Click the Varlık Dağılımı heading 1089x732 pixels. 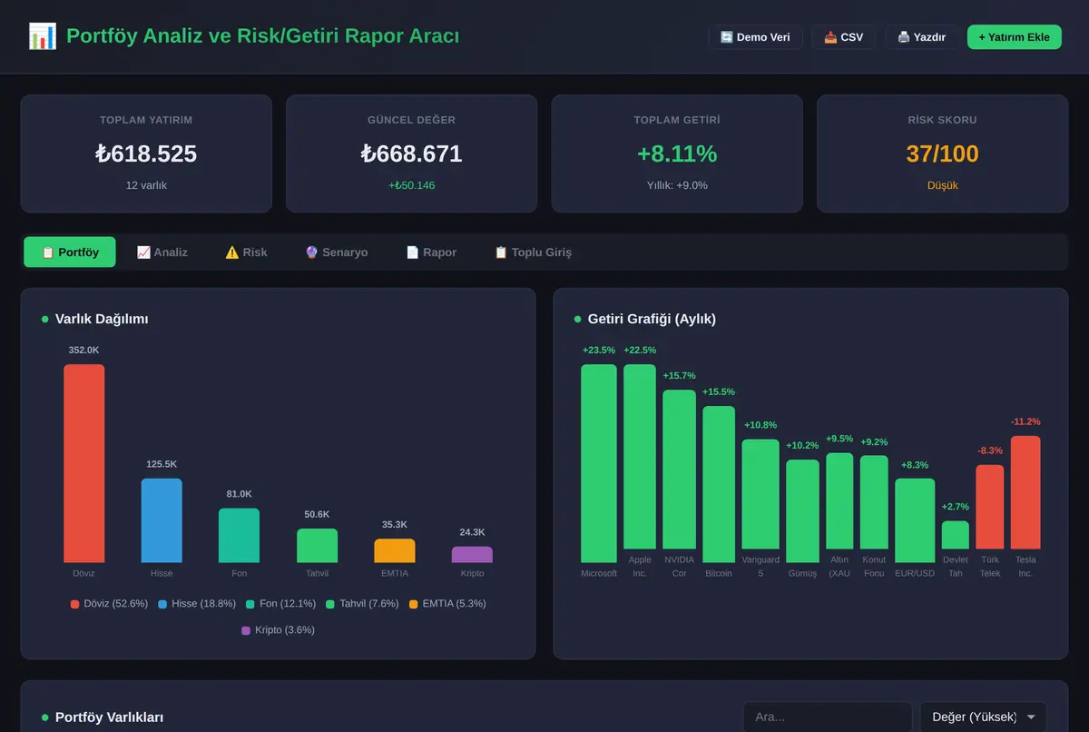point(102,319)
